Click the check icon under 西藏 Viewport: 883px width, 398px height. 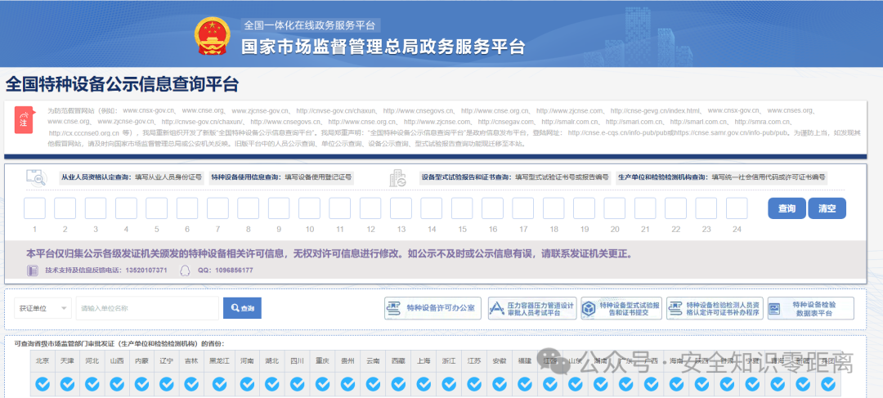(398, 384)
